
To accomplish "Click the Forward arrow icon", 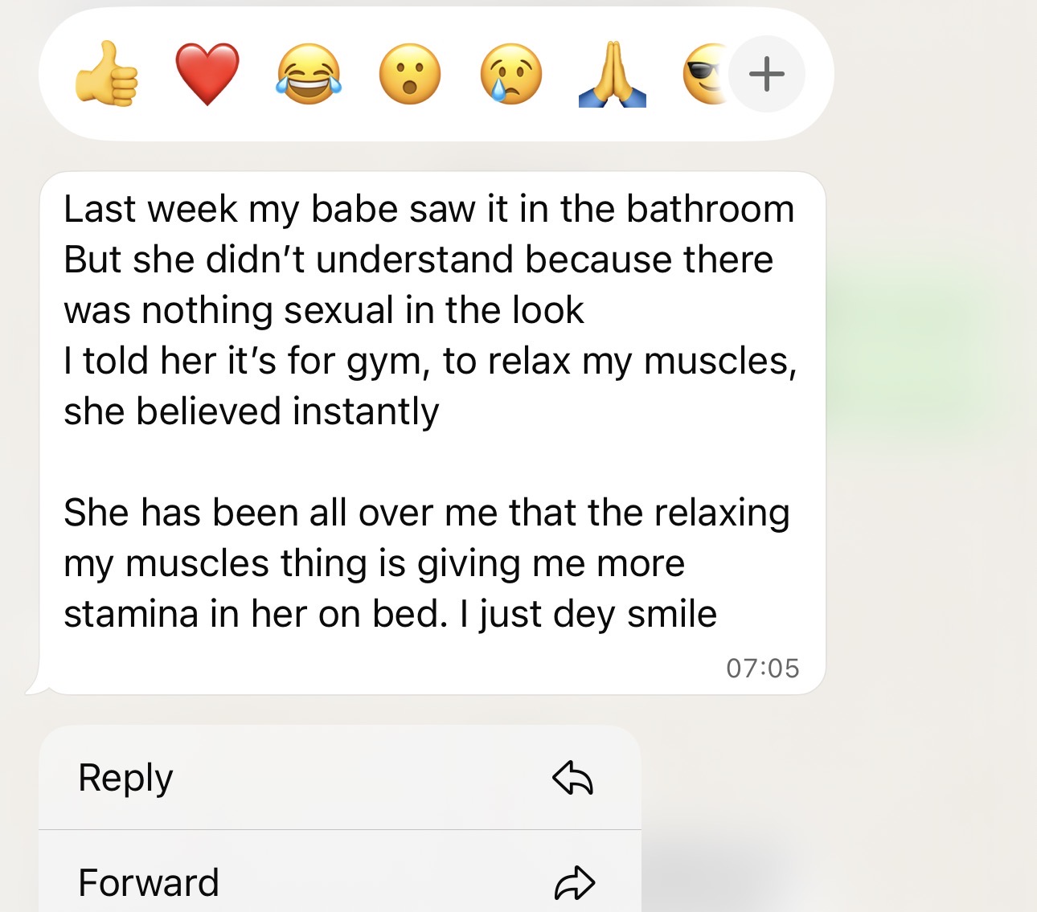I will click(576, 881).
